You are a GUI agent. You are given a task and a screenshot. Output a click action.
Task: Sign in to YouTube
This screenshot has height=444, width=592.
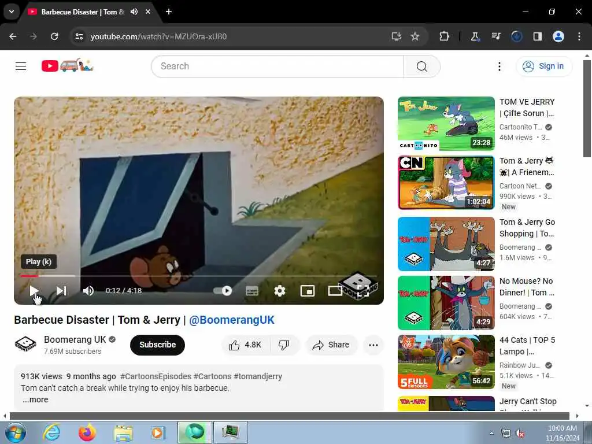[543, 66]
